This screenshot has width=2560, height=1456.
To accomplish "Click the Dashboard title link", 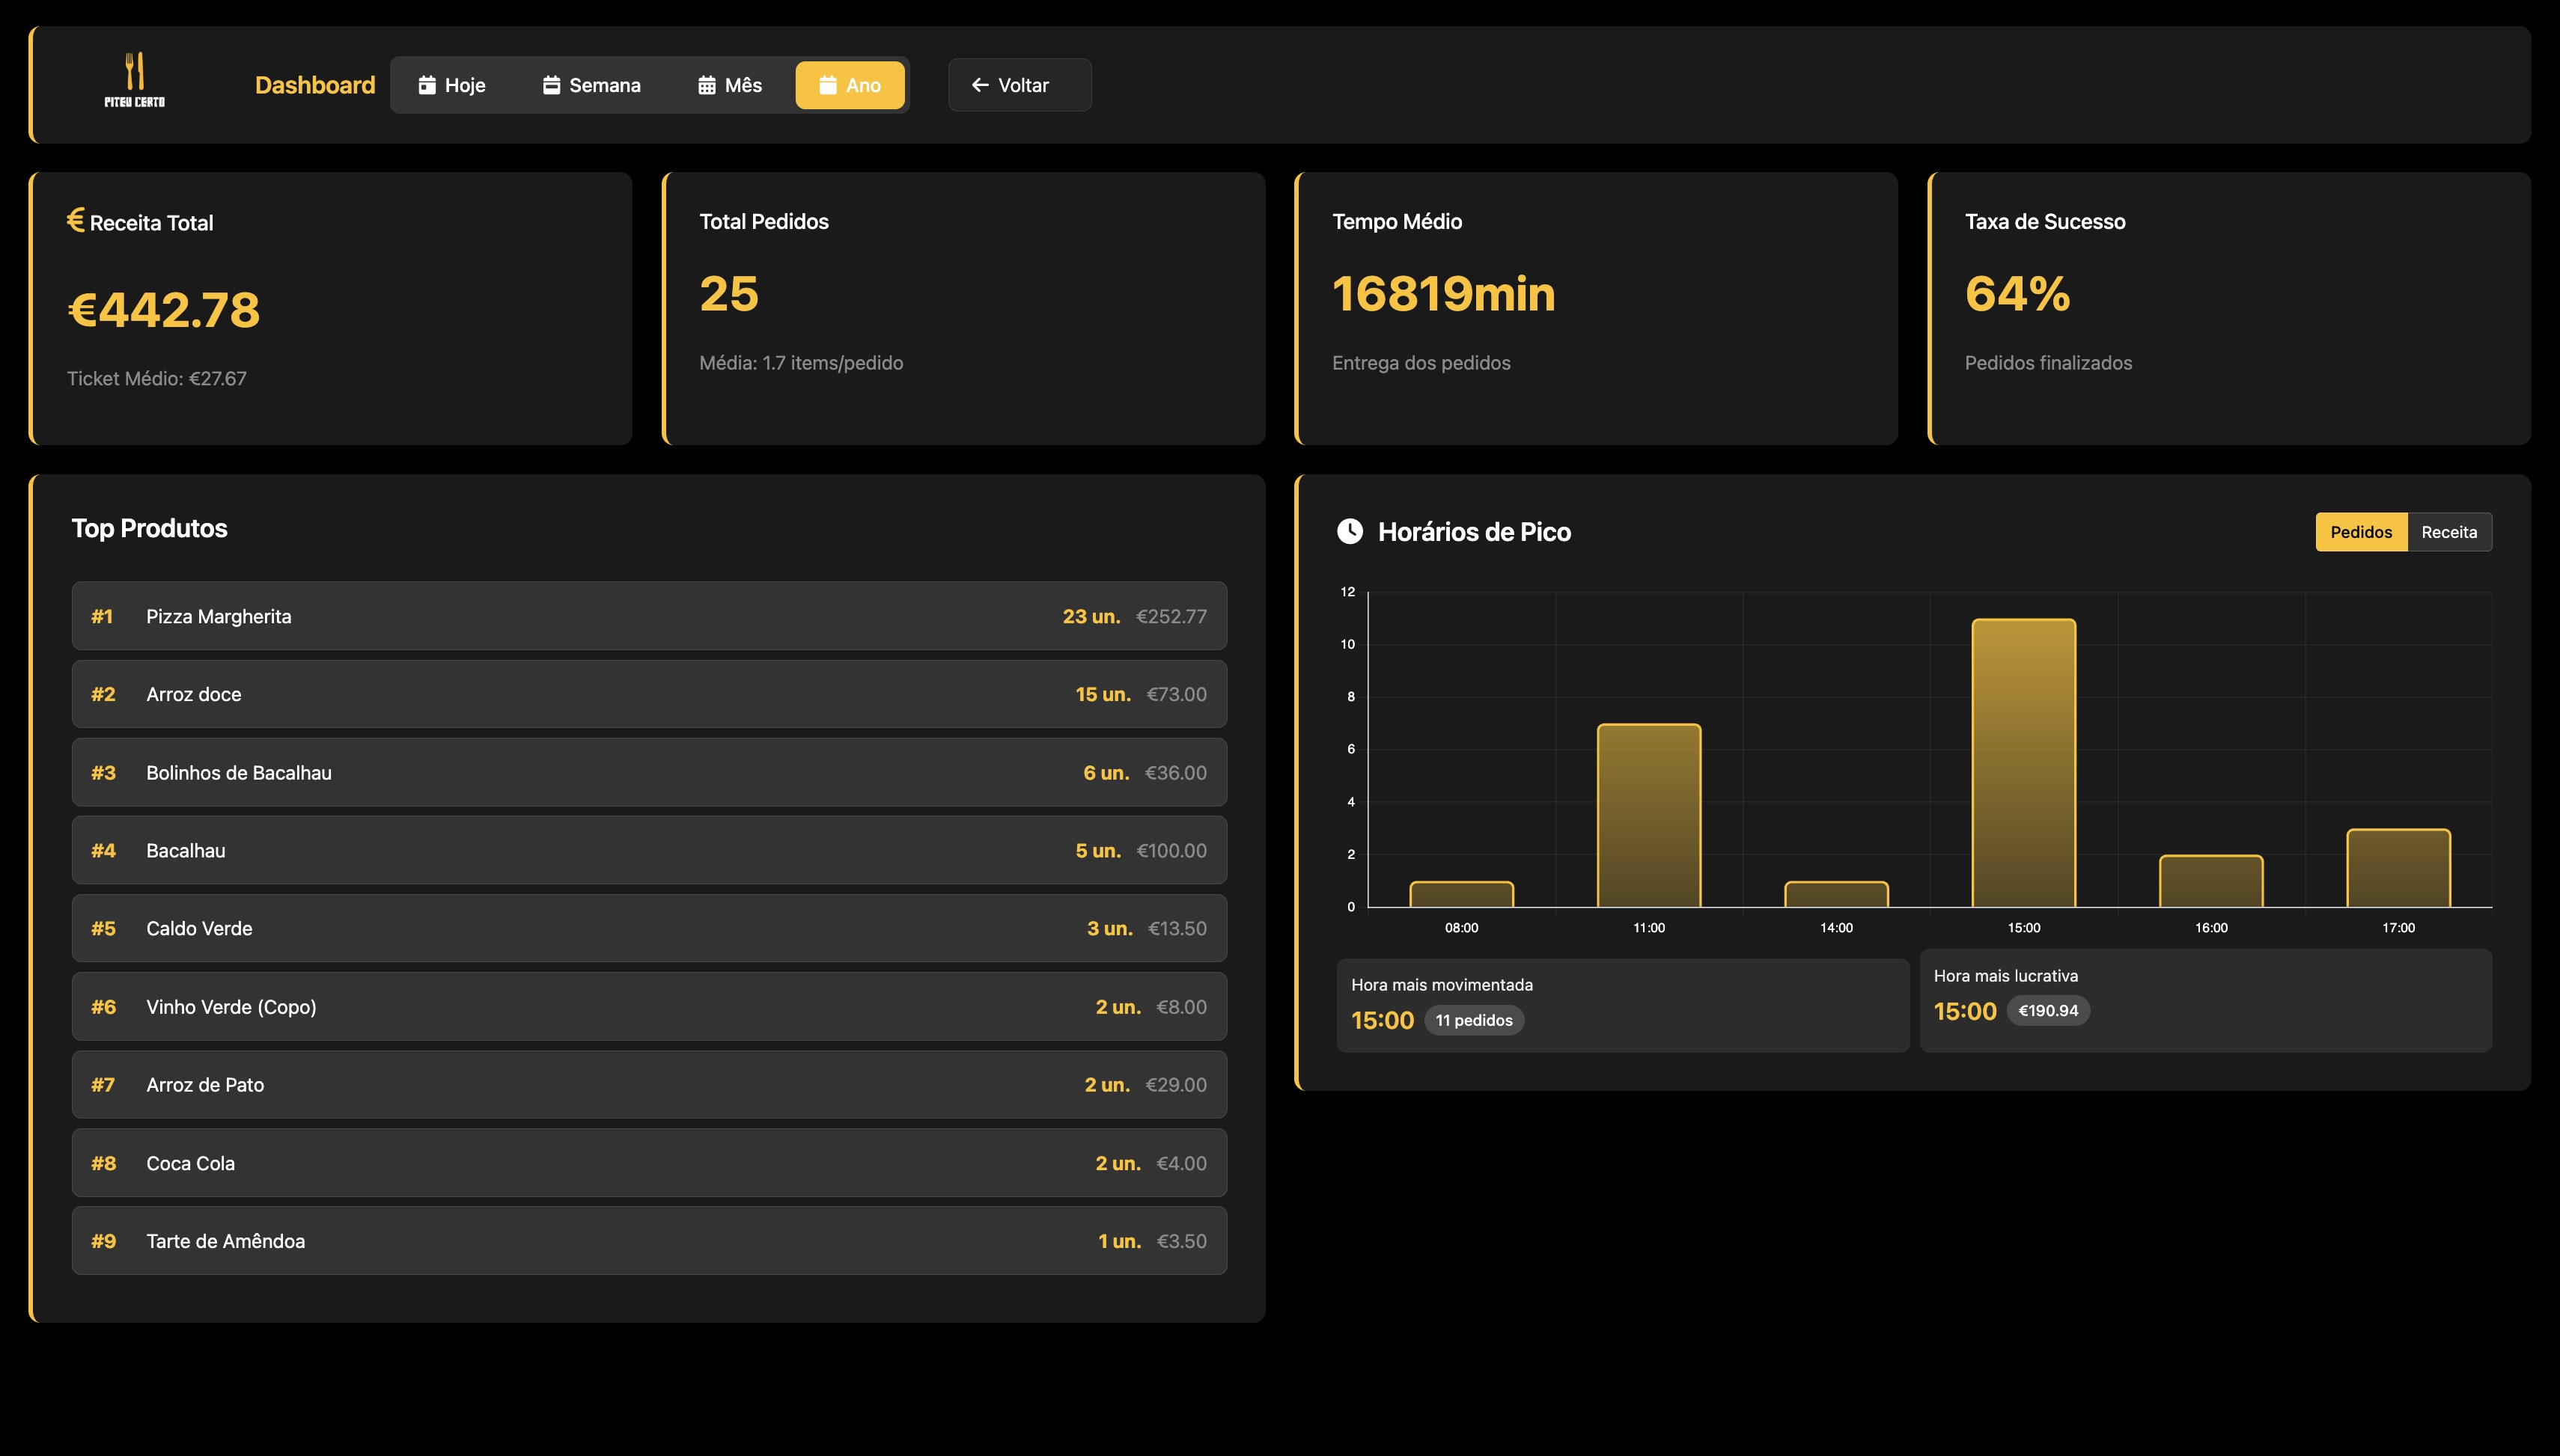I will (x=315, y=85).
